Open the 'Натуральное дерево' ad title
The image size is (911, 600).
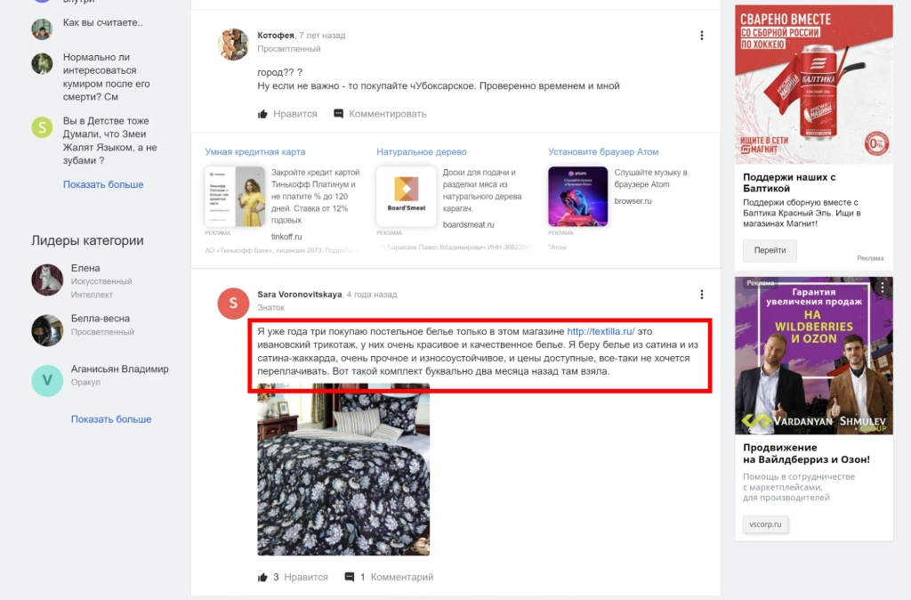click(x=421, y=151)
